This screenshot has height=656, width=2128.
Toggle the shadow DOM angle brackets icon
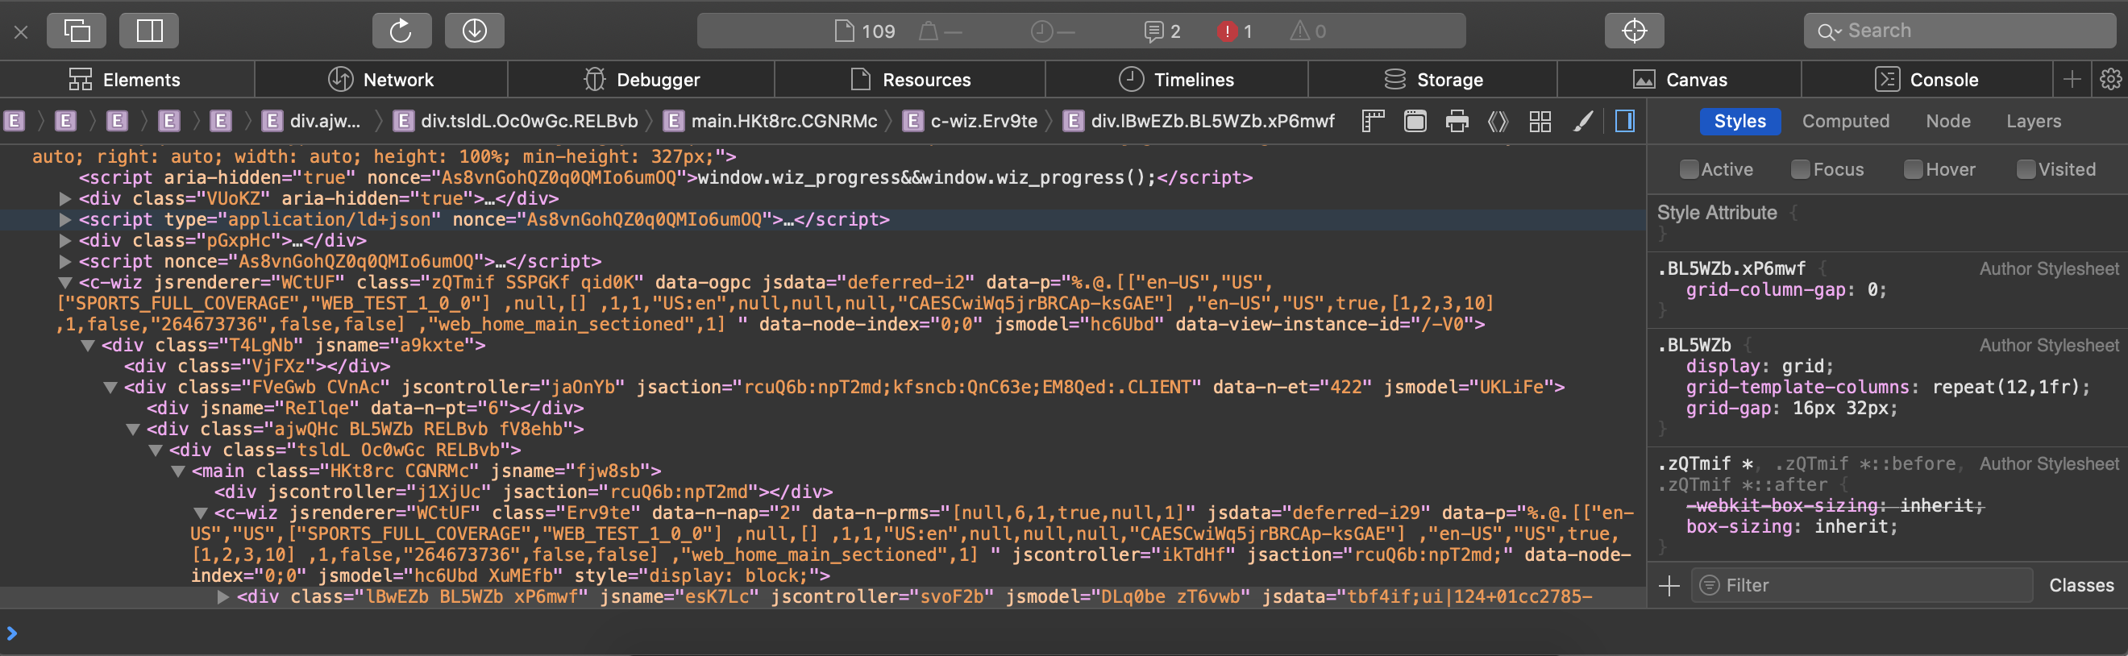(x=1498, y=122)
